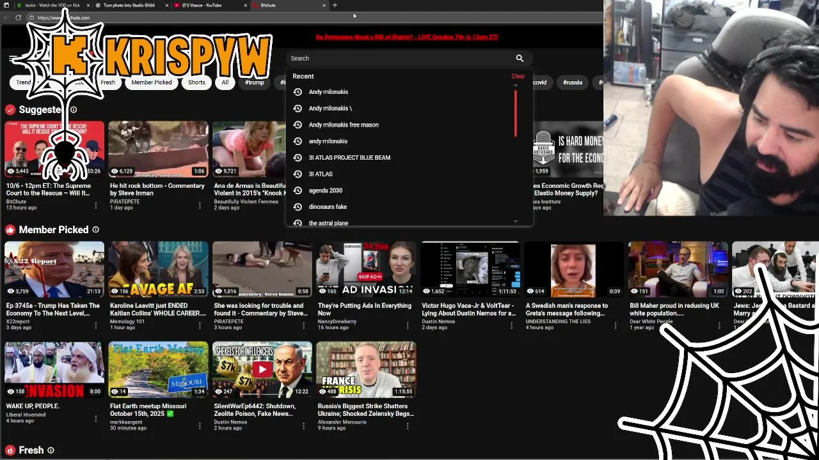Open options menu for Karoline Leavitt video

(x=200, y=325)
